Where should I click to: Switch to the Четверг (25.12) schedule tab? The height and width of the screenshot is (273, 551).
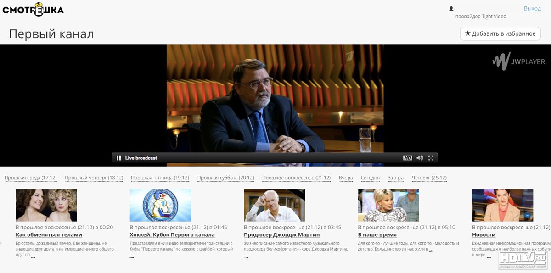(429, 178)
